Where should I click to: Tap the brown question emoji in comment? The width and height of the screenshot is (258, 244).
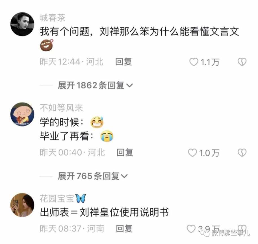47,45
